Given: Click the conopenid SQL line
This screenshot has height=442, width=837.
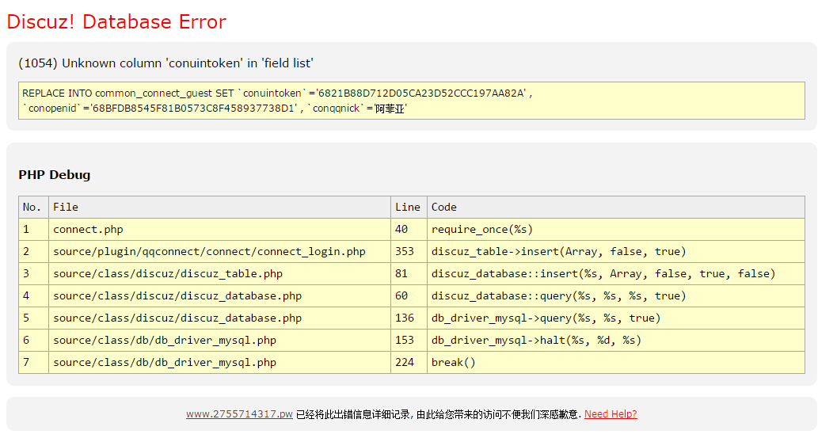Looking at the screenshot, I should coord(214,109).
